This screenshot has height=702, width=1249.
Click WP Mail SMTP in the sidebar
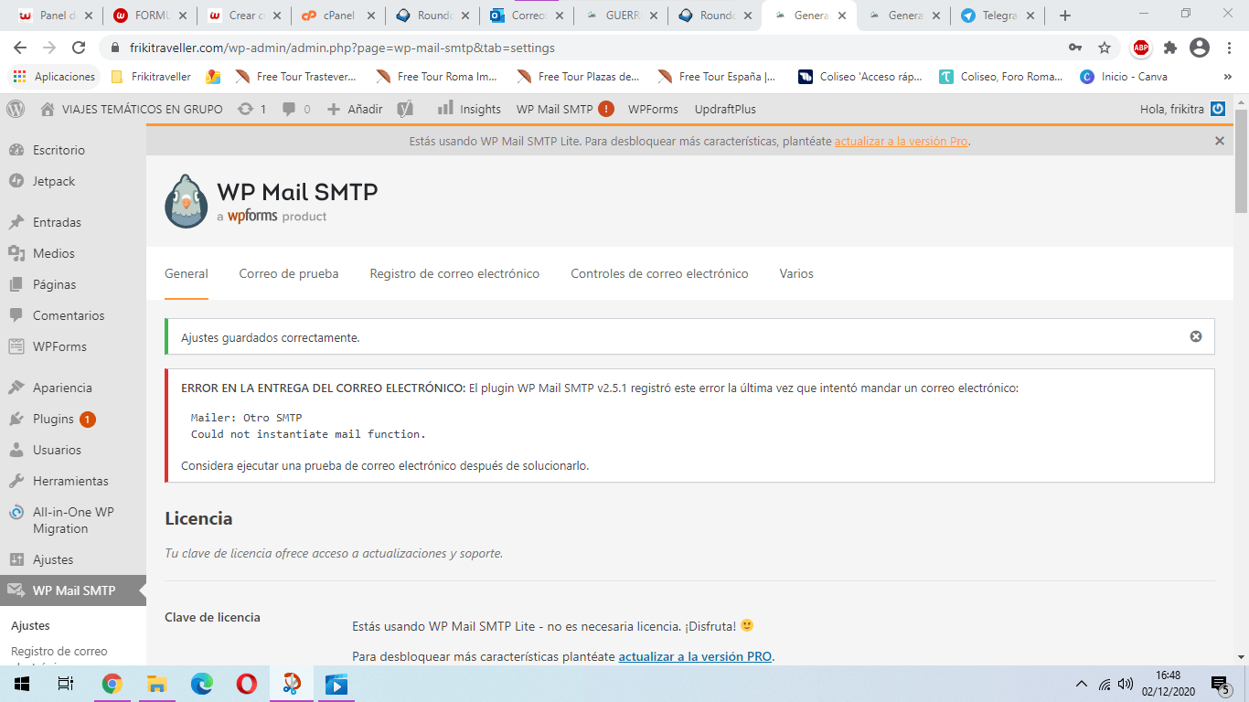coord(73,590)
